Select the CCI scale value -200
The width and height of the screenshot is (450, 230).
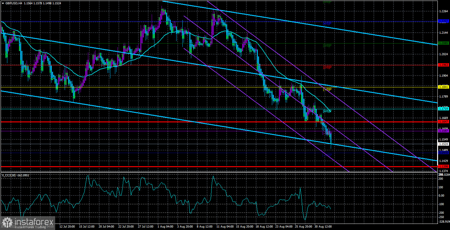click(x=442, y=213)
